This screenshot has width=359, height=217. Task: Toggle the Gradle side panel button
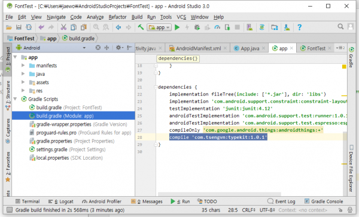pyautogui.click(x=351, y=57)
